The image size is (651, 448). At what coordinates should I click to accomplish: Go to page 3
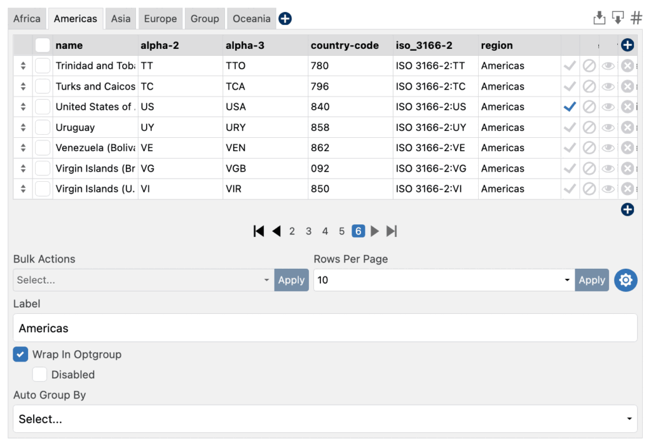click(x=308, y=231)
